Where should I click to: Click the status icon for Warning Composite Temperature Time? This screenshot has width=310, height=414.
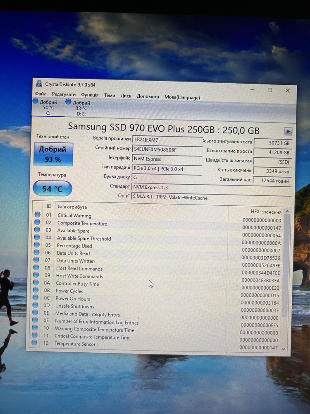[x=35, y=327]
